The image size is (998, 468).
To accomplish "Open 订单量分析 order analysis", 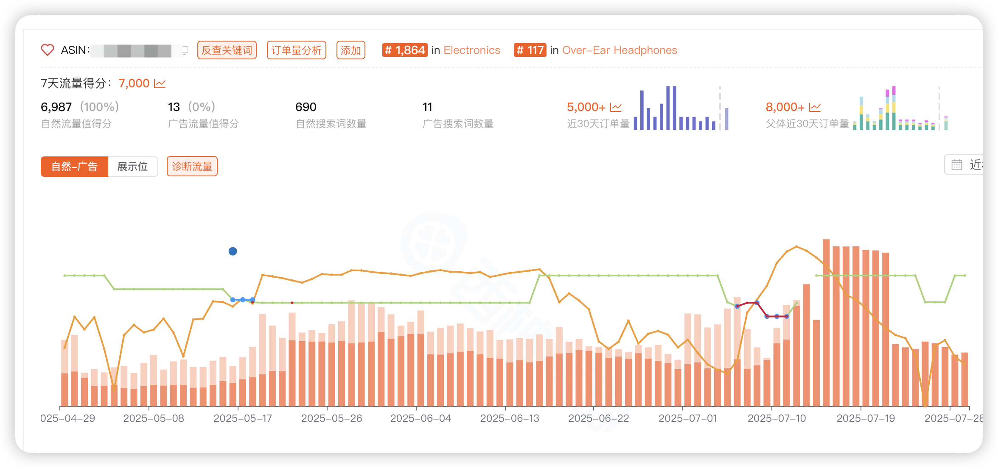I will [x=296, y=50].
